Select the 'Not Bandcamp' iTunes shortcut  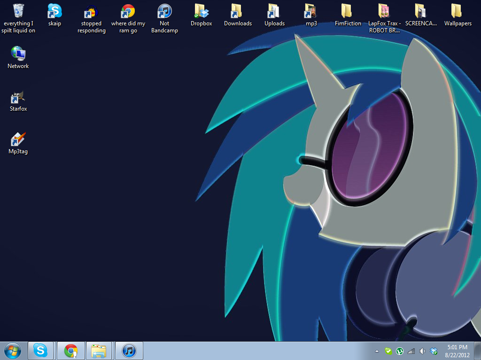164,11
